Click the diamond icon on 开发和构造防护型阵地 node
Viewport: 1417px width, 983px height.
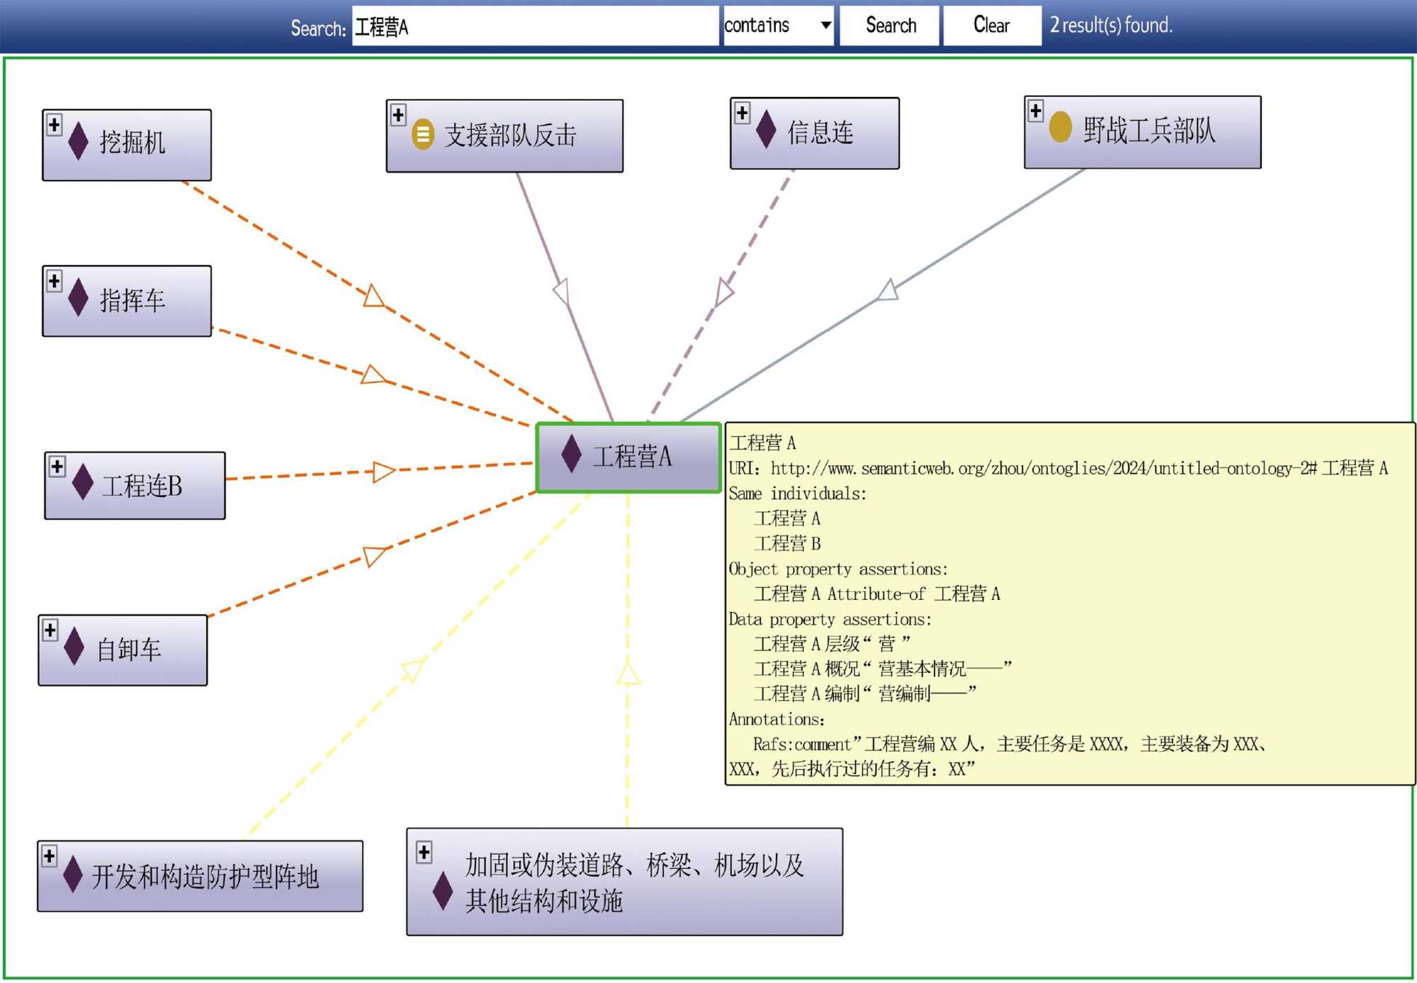coord(73,874)
